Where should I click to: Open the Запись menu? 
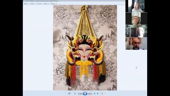pyautogui.click(x=45, y=3)
